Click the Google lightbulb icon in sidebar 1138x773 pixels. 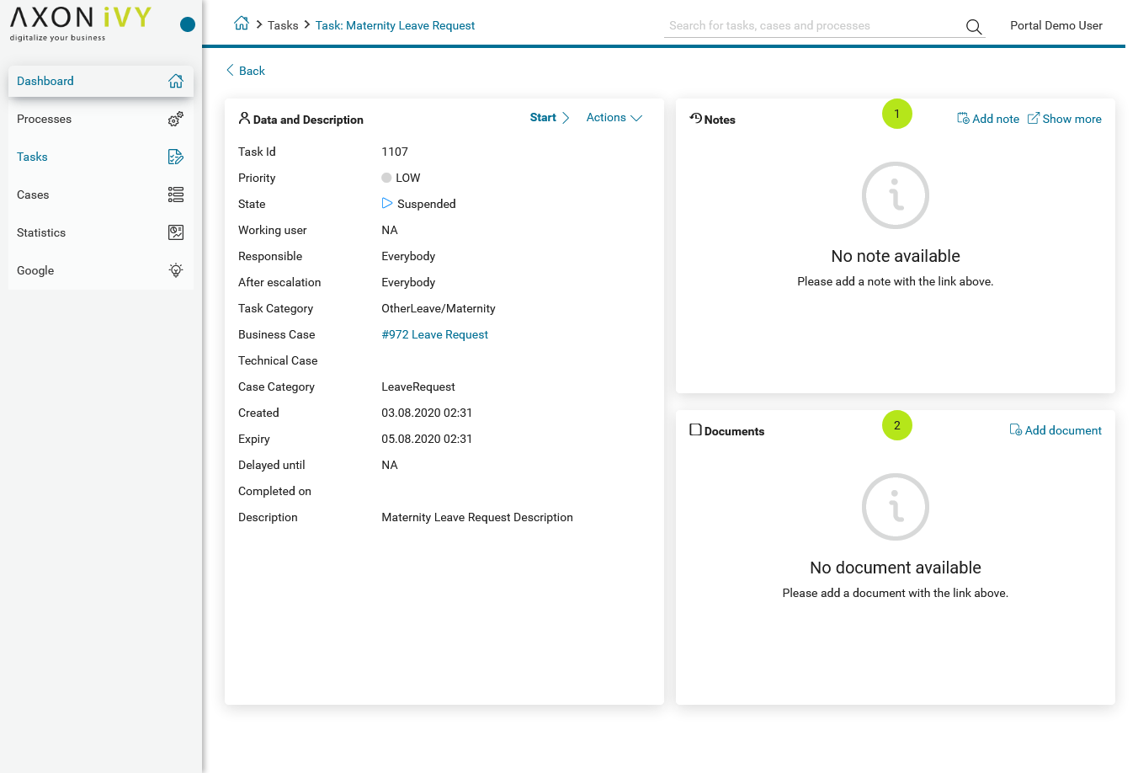coord(176,270)
